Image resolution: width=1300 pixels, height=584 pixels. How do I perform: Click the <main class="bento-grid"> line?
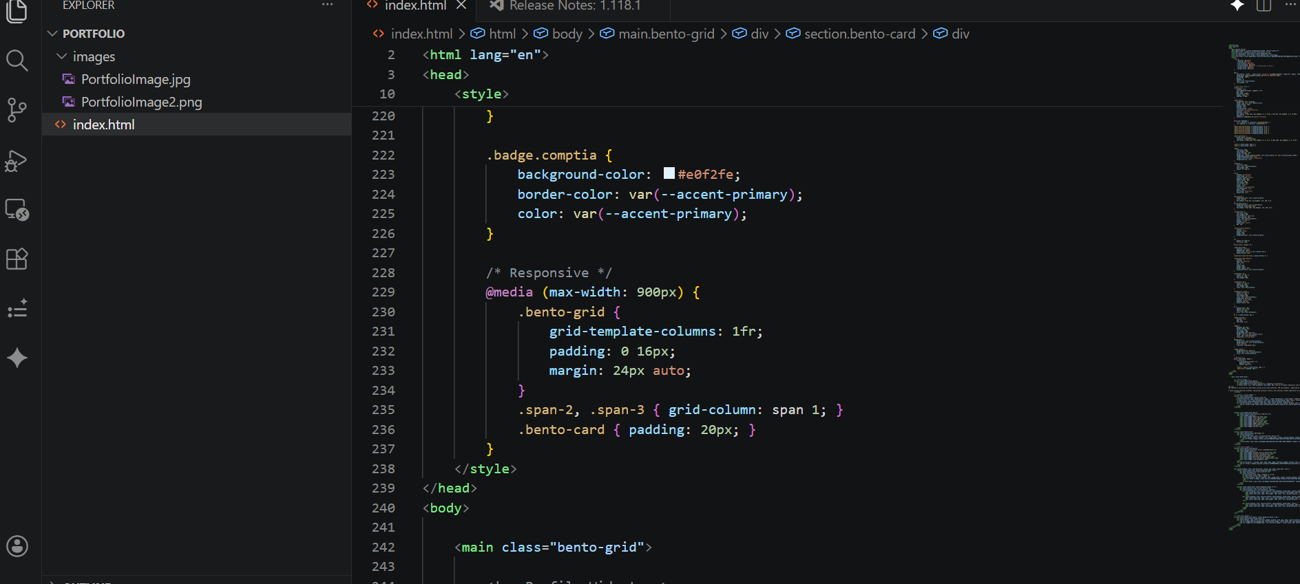tap(553, 548)
